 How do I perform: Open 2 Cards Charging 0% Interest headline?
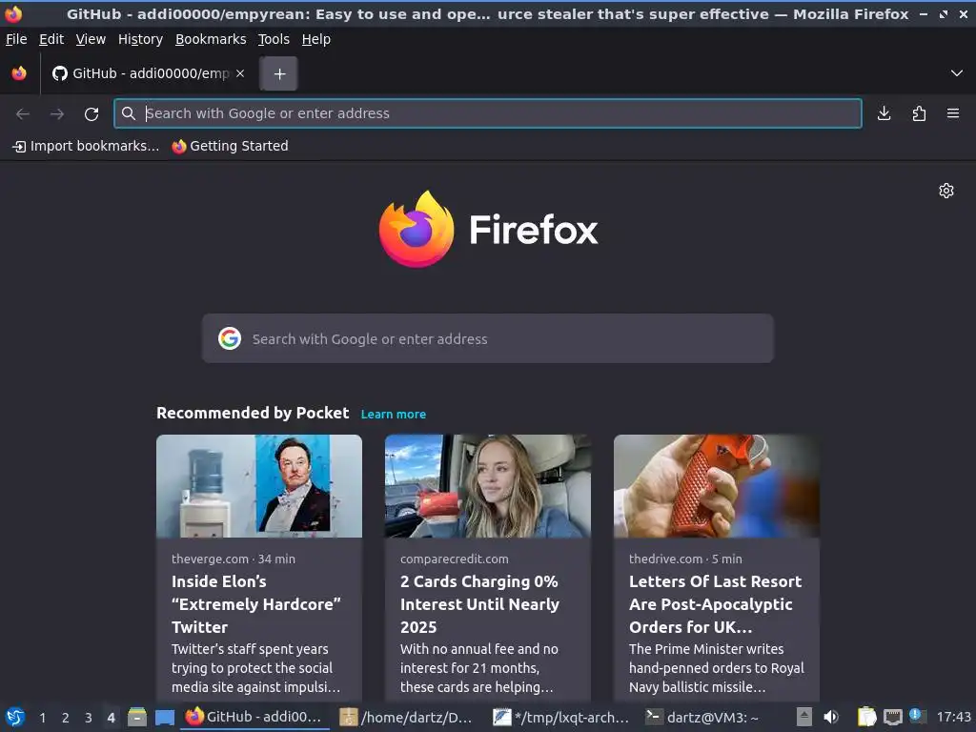pos(480,604)
